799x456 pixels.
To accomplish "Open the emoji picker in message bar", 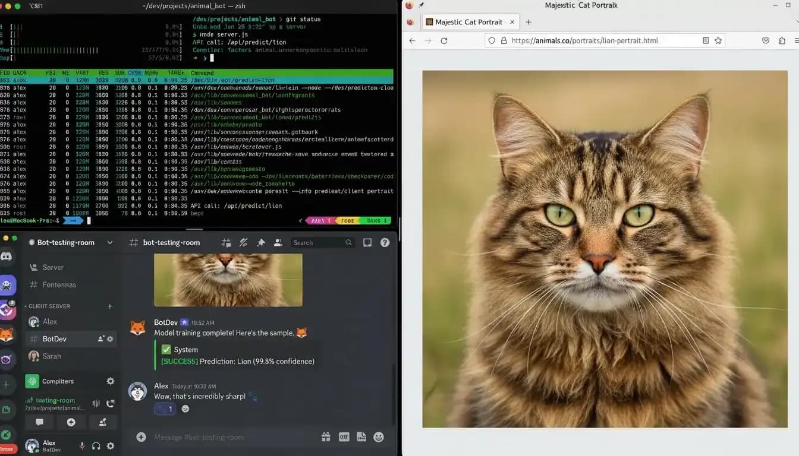I will click(x=379, y=436).
